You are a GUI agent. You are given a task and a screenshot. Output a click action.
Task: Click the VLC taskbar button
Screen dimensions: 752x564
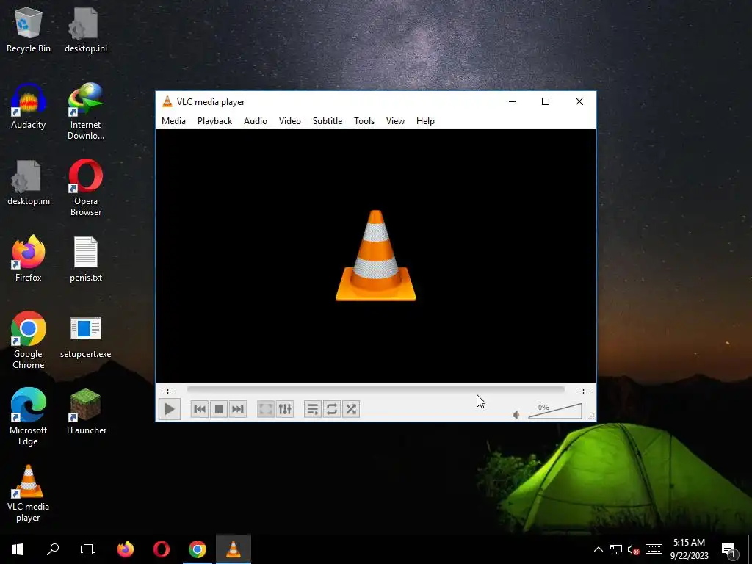pos(234,549)
